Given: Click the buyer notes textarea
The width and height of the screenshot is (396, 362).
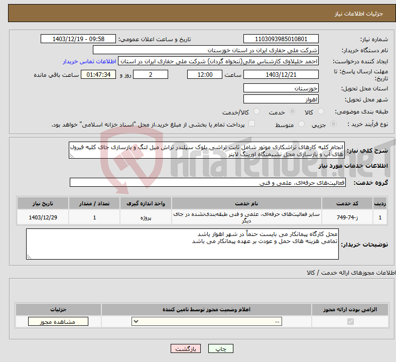Looking at the screenshot, I should tap(182, 244).
